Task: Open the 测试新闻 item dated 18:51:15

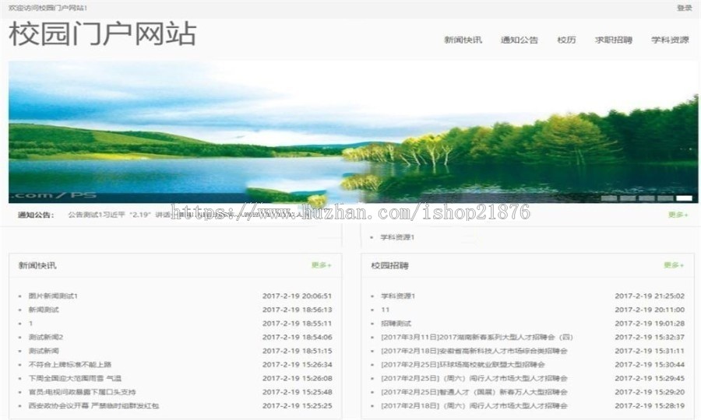Action: pos(44,351)
